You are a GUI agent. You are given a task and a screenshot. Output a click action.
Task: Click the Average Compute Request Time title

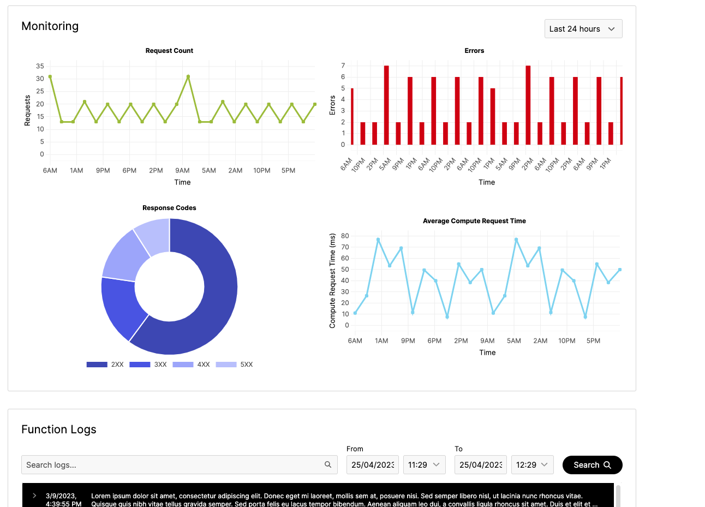tap(474, 221)
